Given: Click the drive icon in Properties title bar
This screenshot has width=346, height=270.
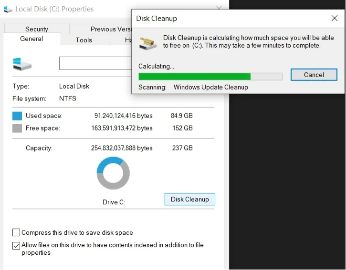Looking at the screenshot, I should click(8, 9).
